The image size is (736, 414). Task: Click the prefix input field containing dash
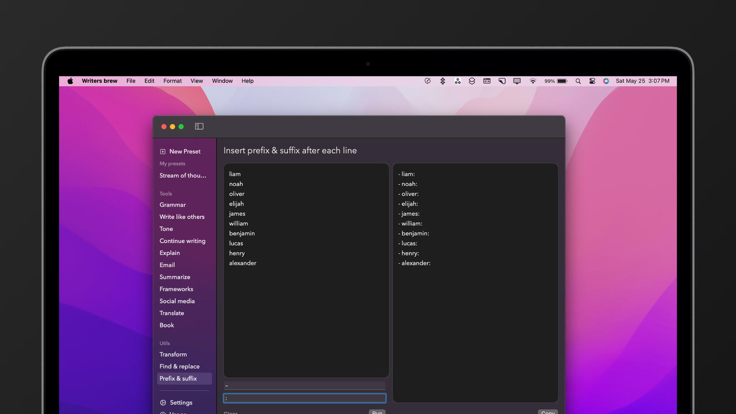click(304, 386)
